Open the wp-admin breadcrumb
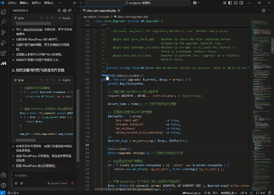274x195 pixels. click(90, 17)
